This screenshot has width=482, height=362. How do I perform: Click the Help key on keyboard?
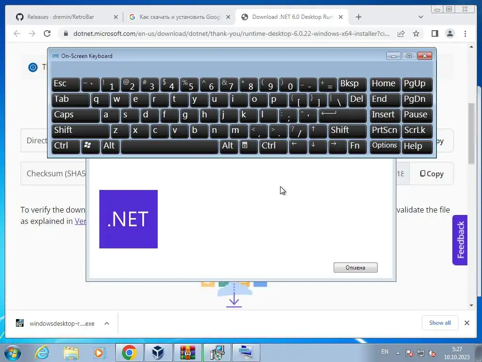417,146
